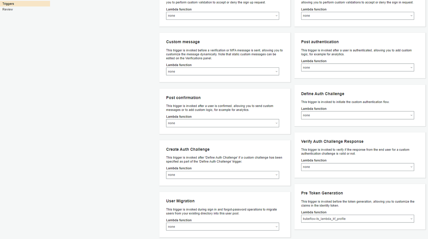Click the Custom message trigger description text

pos(224,54)
